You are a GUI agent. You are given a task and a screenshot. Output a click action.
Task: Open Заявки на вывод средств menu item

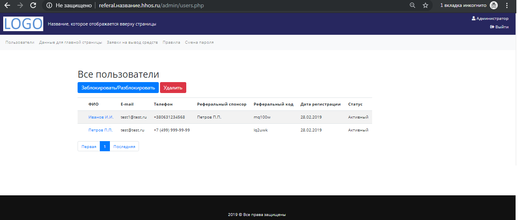[x=133, y=42]
